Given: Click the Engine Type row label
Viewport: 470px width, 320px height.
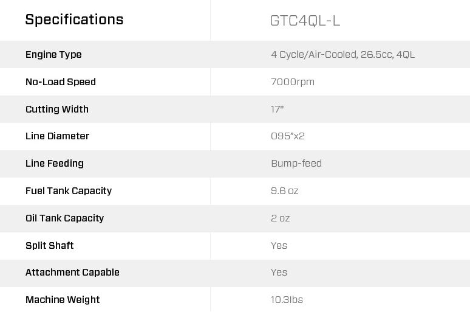Looking at the screenshot, I should coord(53,55).
